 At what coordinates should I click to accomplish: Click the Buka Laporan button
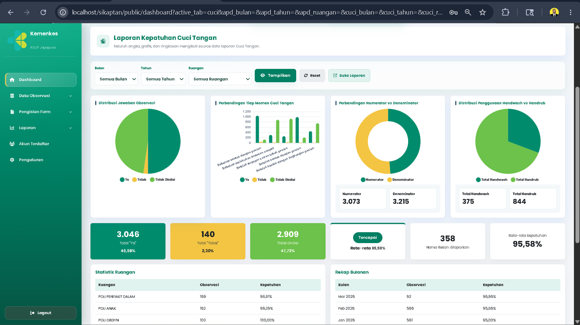point(349,75)
